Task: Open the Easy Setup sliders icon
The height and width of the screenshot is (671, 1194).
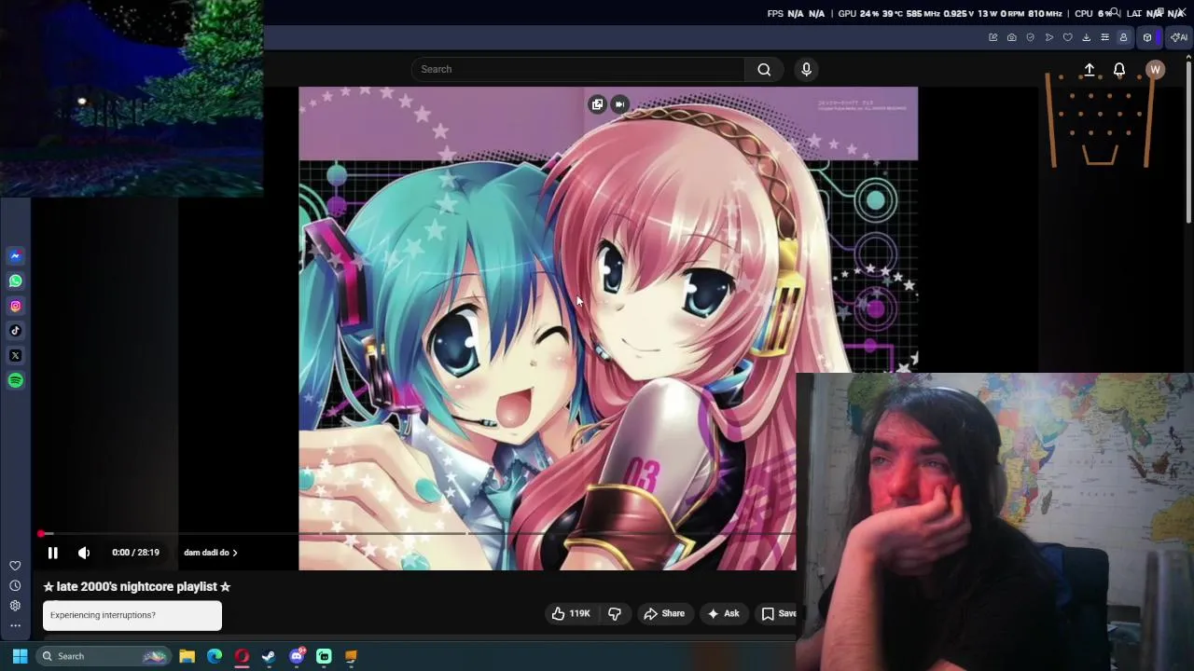Action: (x=1104, y=37)
